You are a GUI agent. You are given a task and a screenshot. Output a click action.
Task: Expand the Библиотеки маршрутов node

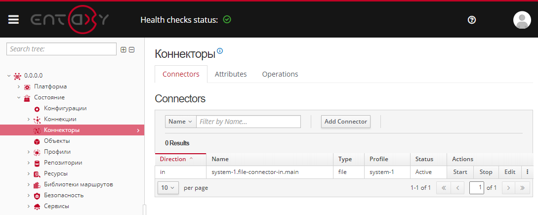coord(29,184)
